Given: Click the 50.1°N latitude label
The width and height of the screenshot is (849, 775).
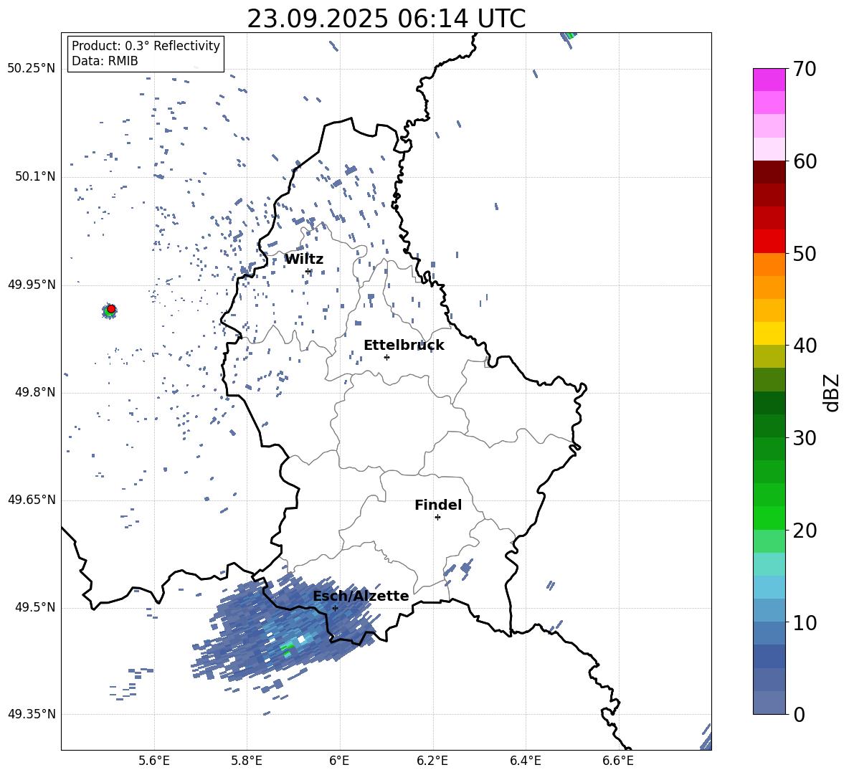Looking at the screenshot, I should [35, 177].
